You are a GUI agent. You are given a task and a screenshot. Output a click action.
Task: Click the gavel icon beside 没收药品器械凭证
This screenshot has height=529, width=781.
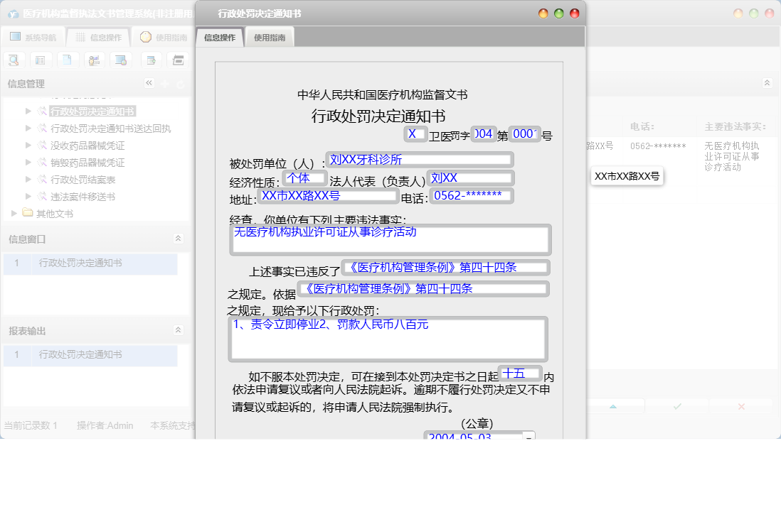click(43, 145)
